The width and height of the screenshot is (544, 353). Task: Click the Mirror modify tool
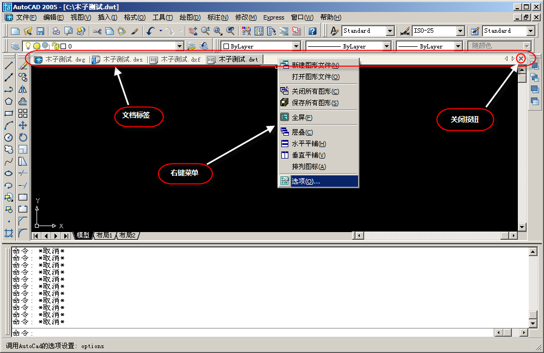23,89
